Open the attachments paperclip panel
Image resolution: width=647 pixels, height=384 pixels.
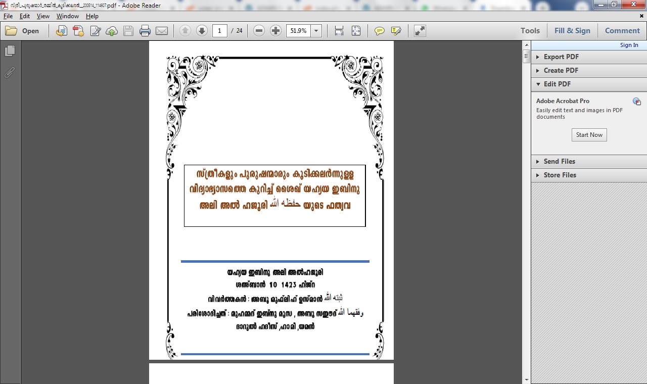click(x=10, y=73)
